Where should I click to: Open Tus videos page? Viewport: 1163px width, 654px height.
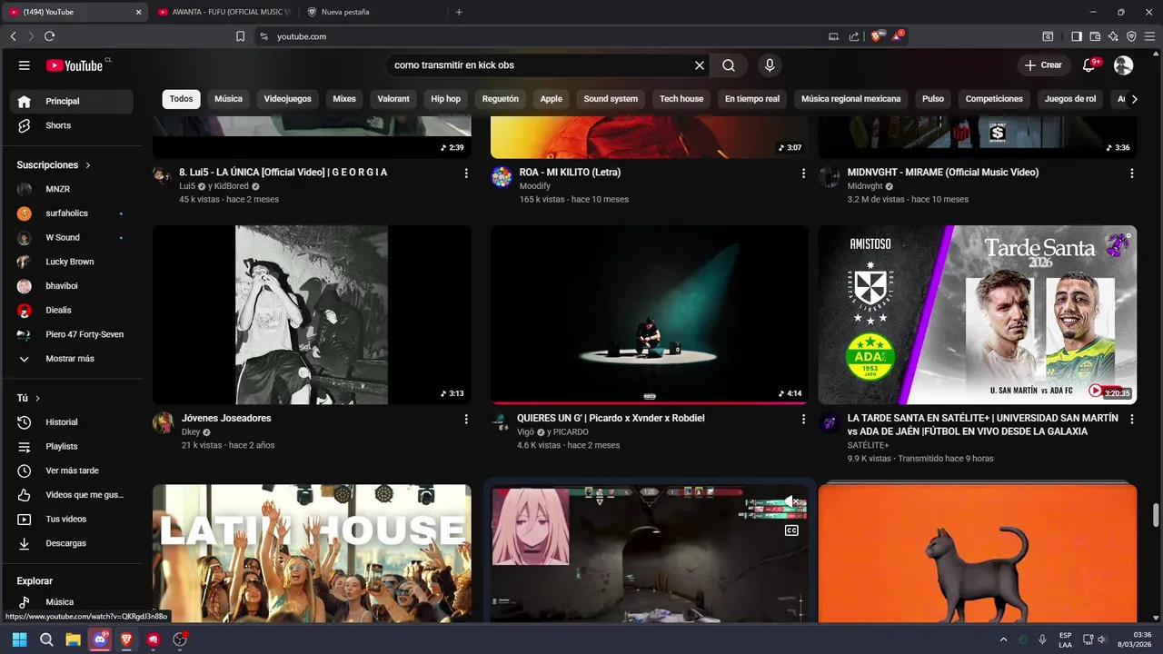[x=71, y=520]
